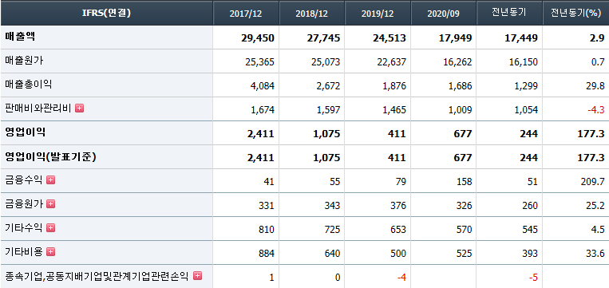Click the 판매비와관리비 row label
609x288 pixels.
click(38, 108)
